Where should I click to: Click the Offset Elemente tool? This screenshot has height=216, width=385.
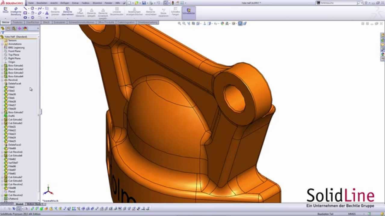80,12
